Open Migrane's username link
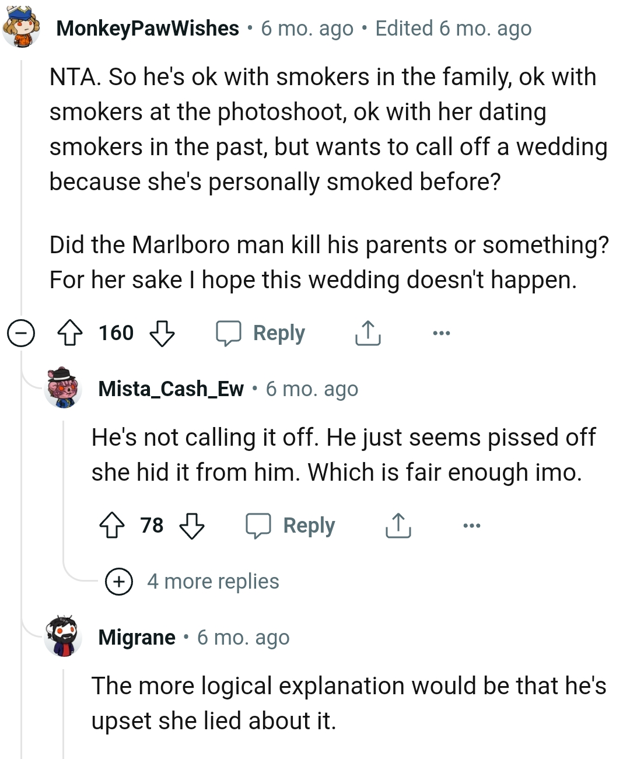This screenshot has width=630, height=759. (x=136, y=637)
